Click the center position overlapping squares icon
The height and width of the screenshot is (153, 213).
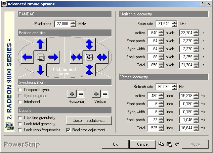tap(40, 57)
